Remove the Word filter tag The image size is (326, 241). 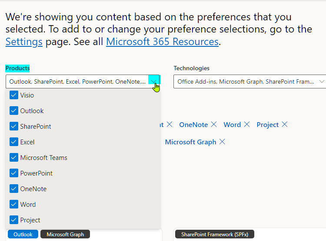click(x=247, y=124)
